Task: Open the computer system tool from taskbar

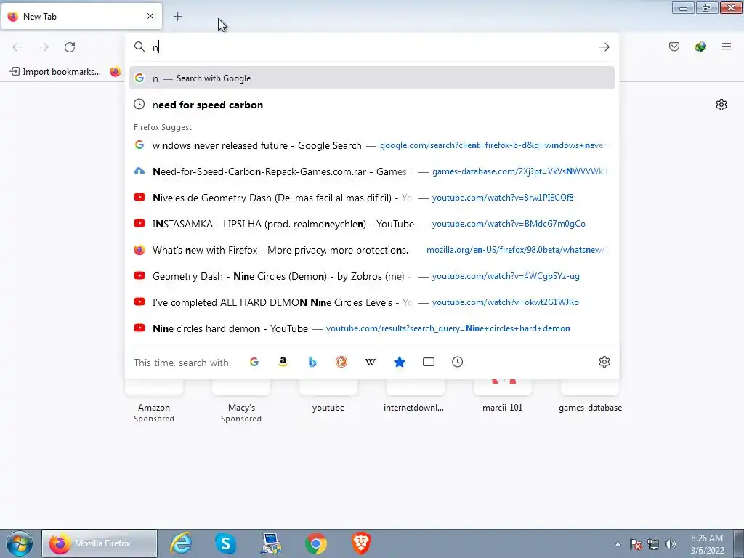Action: (271, 543)
